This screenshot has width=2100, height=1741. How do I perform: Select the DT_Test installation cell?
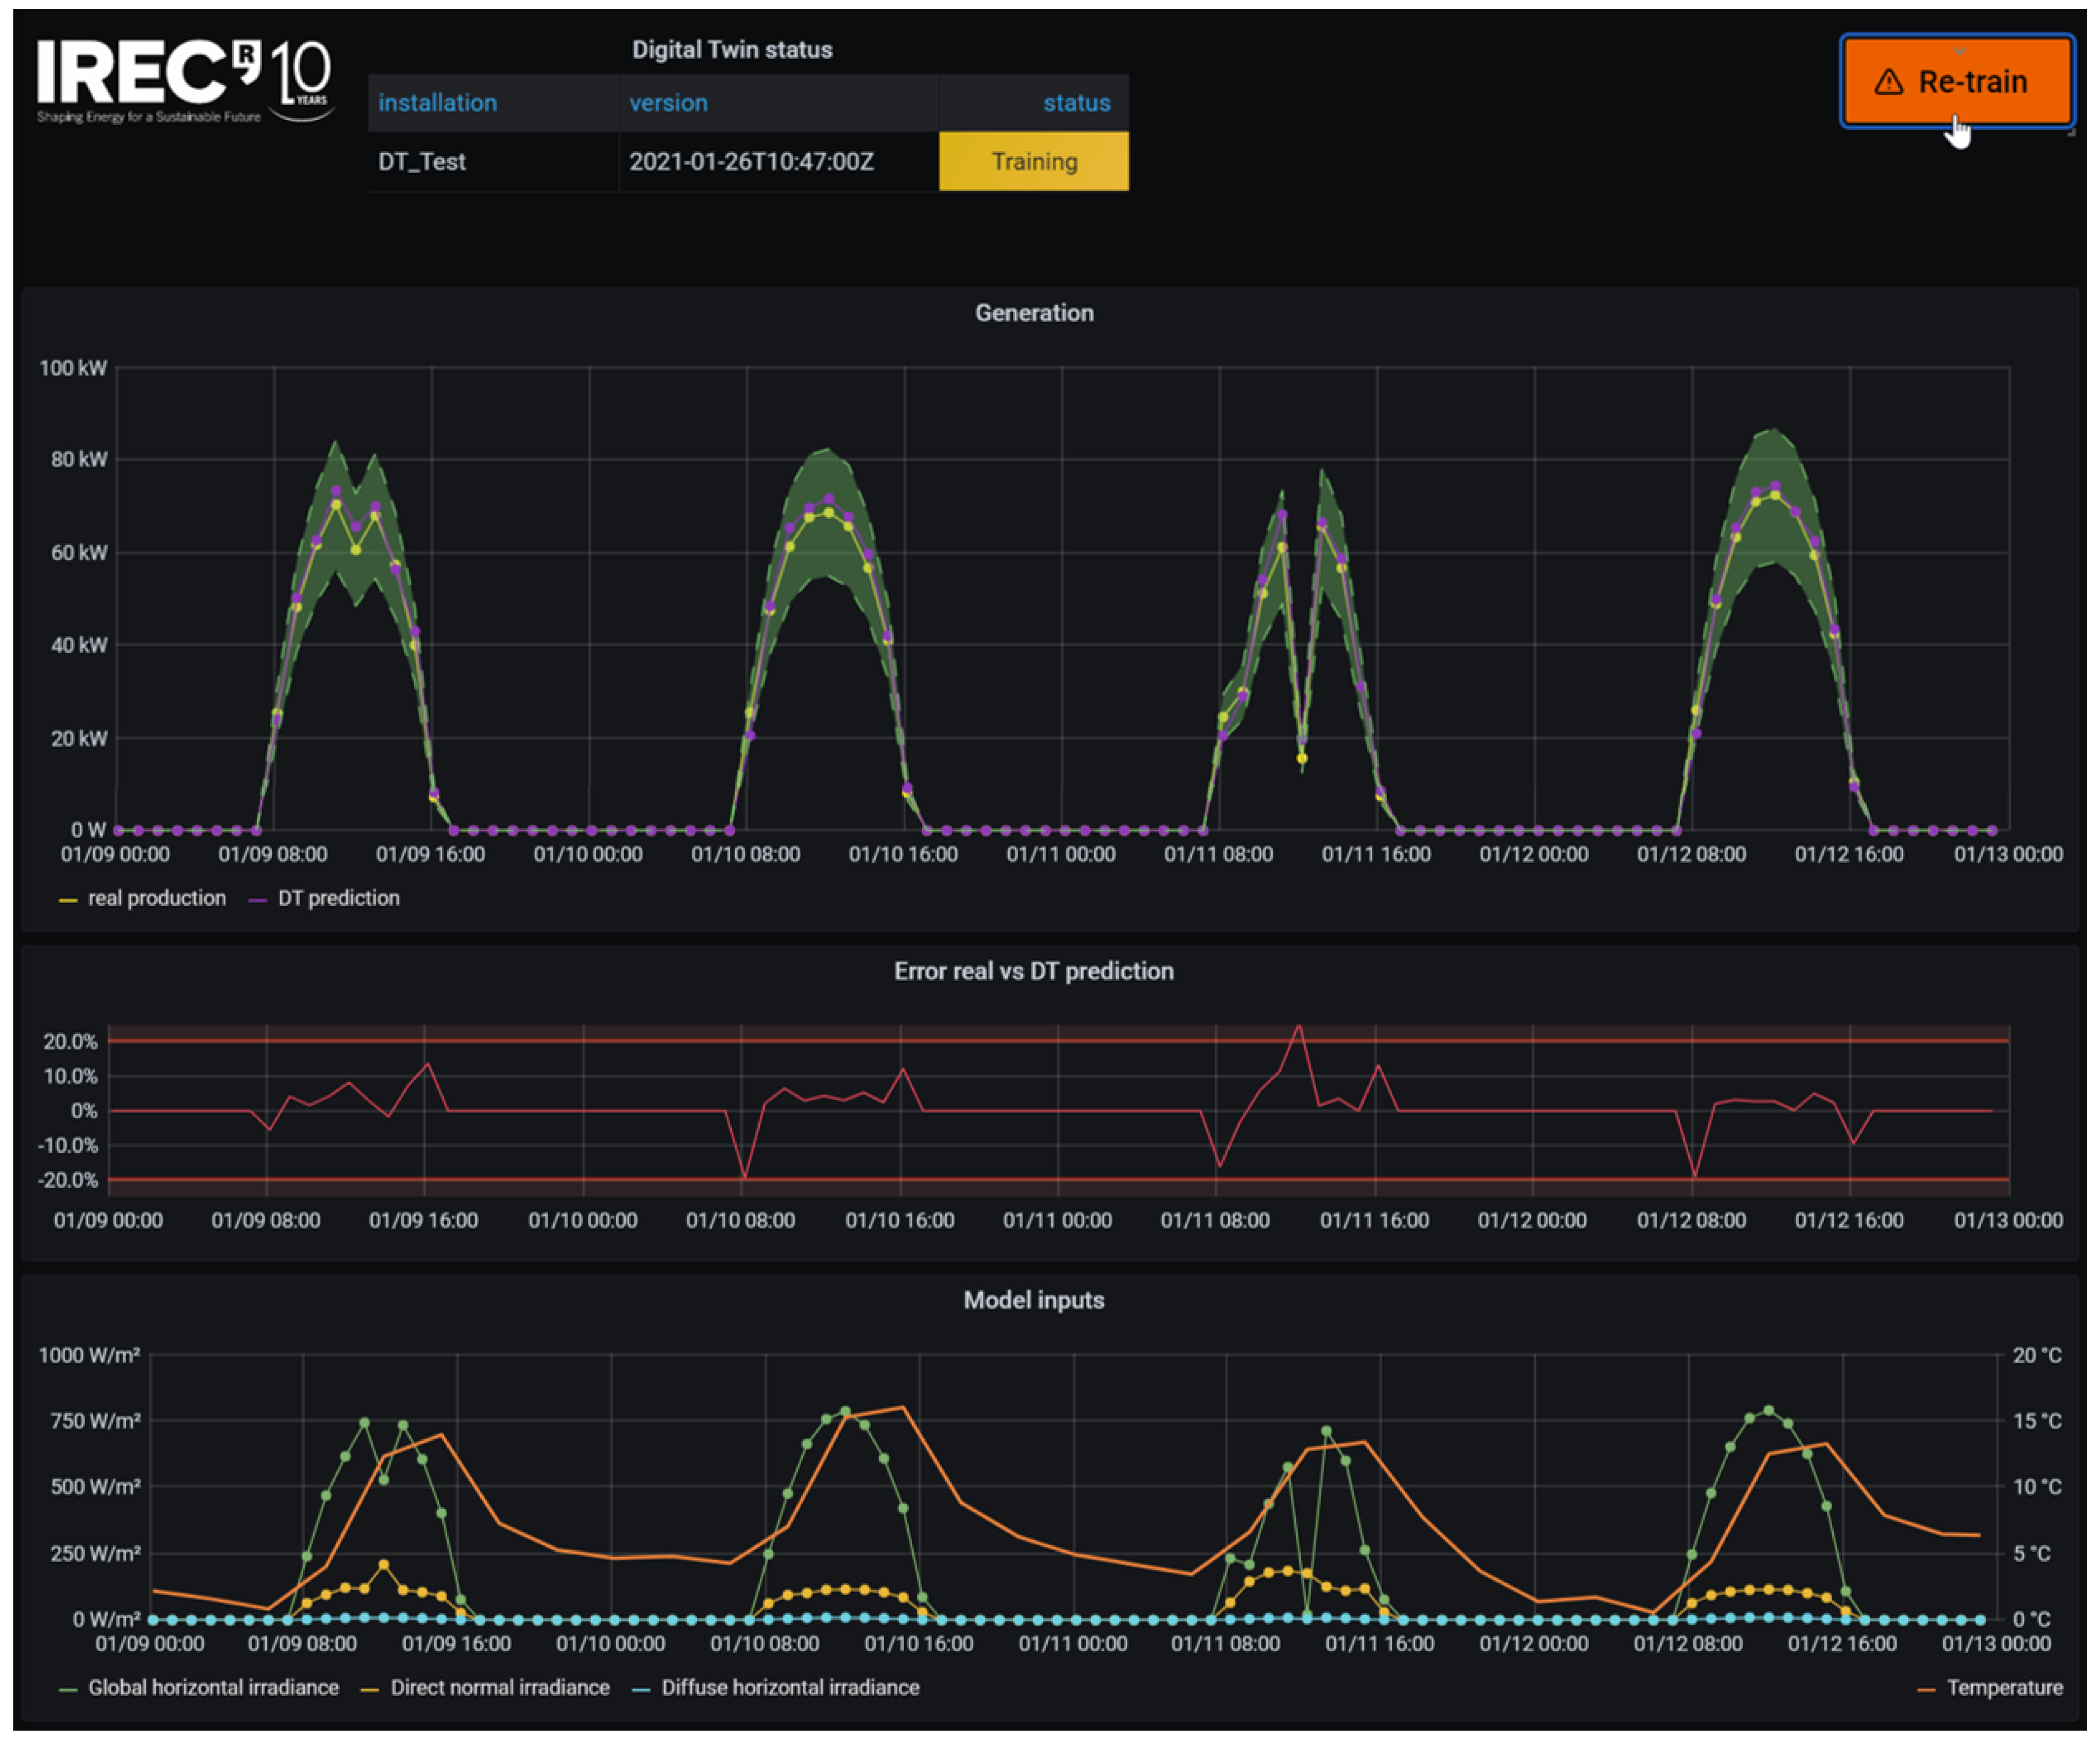pos(422,162)
